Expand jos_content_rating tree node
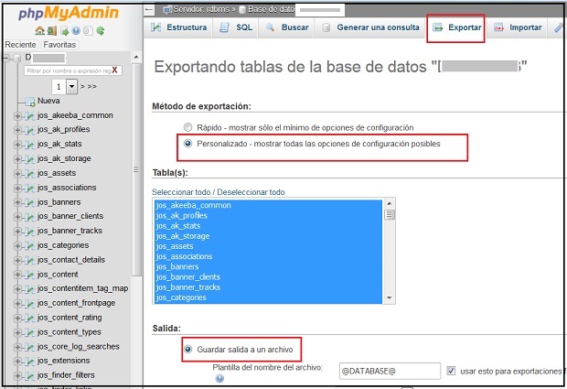567x389 pixels. pos(17,319)
